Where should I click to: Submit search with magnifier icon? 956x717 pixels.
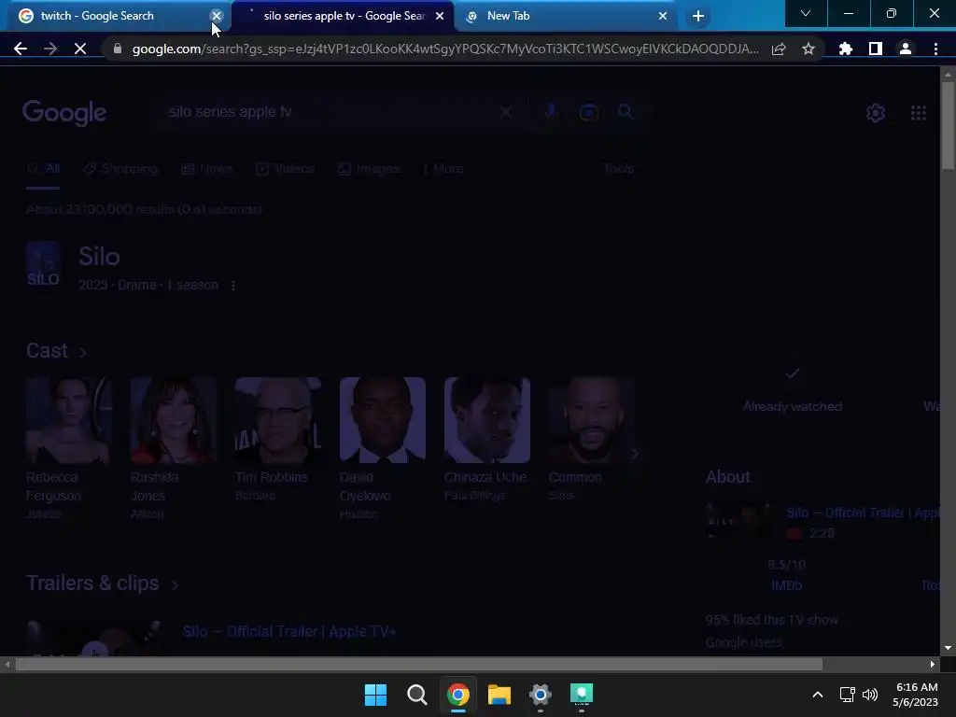point(626,112)
